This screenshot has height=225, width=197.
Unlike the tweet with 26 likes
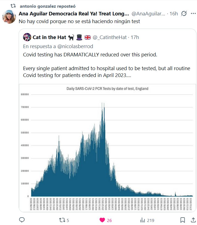[x=102, y=220]
